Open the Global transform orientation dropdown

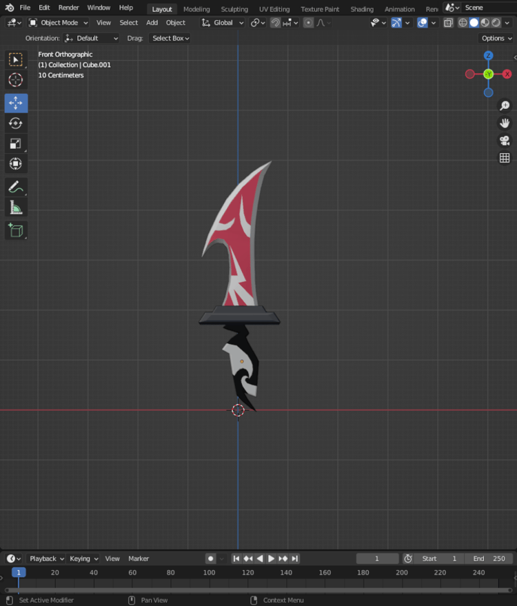click(223, 23)
